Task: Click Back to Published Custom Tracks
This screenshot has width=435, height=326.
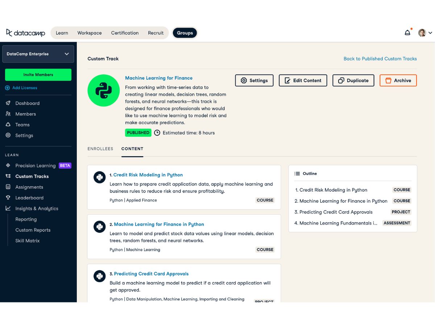Action: point(380,59)
